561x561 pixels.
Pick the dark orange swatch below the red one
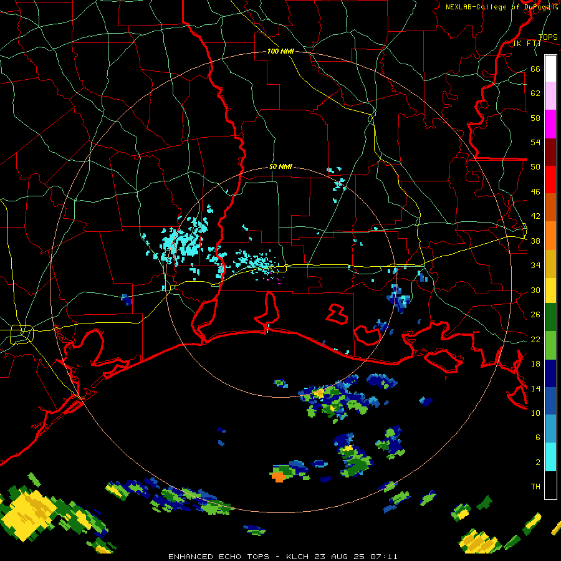(550, 207)
